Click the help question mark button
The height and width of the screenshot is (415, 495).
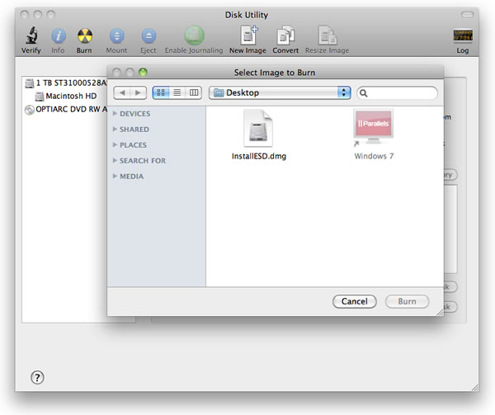click(x=37, y=377)
